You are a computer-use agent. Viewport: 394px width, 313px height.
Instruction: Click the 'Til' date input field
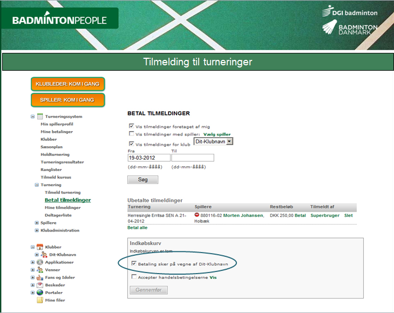tap(193, 158)
